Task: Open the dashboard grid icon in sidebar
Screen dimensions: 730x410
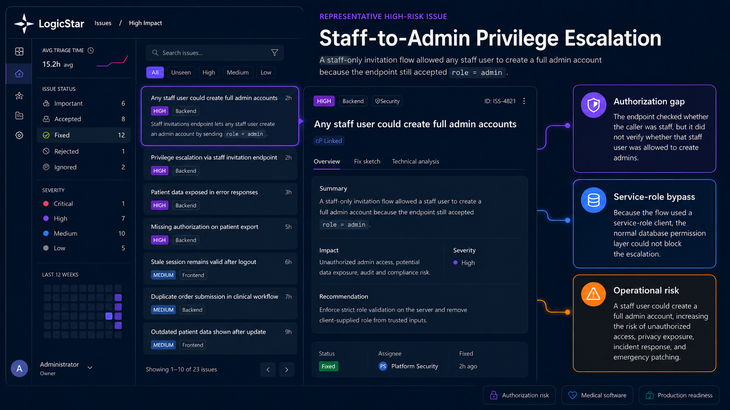Action: click(x=19, y=51)
